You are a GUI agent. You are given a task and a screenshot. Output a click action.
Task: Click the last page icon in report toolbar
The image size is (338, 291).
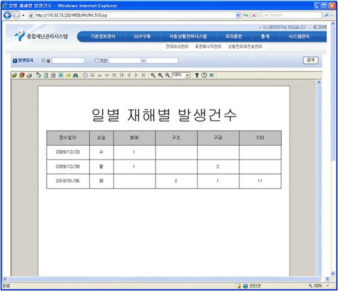click(144, 75)
